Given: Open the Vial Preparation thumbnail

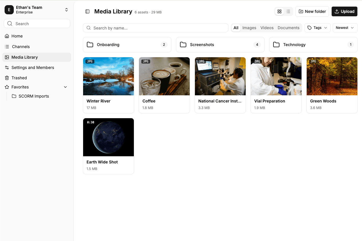Looking at the screenshot, I should click(276, 76).
